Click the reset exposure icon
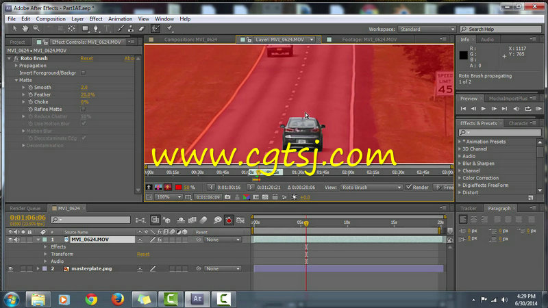Viewport: 548px width, 308px height. [x=295, y=197]
